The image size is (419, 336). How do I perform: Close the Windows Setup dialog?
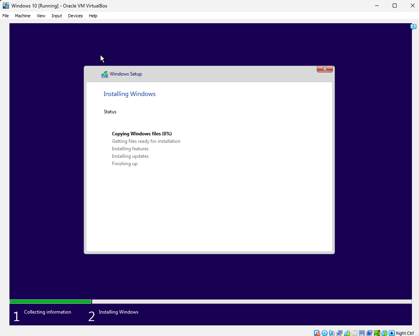[x=325, y=69]
